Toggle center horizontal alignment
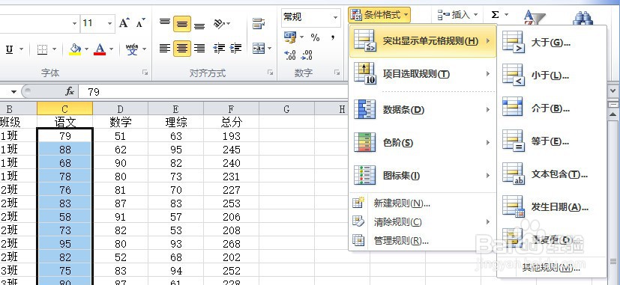The image size is (620, 285). click(x=182, y=49)
